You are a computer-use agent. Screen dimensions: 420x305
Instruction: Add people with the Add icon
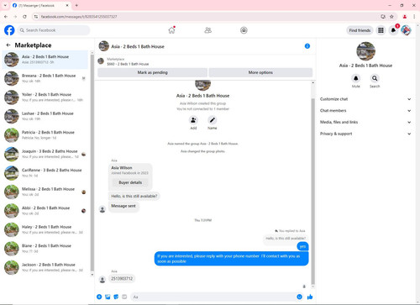[193, 120]
